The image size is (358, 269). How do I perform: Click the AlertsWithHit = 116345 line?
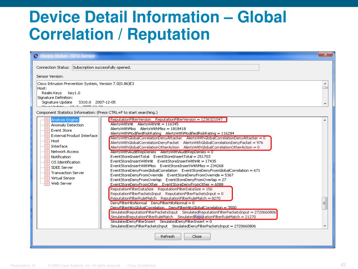[x=144, y=124]
